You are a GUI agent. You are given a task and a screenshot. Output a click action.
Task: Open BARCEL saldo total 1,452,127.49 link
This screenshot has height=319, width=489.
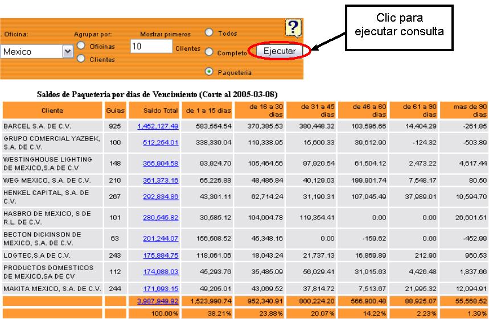pyautogui.click(x=158, y=126)
